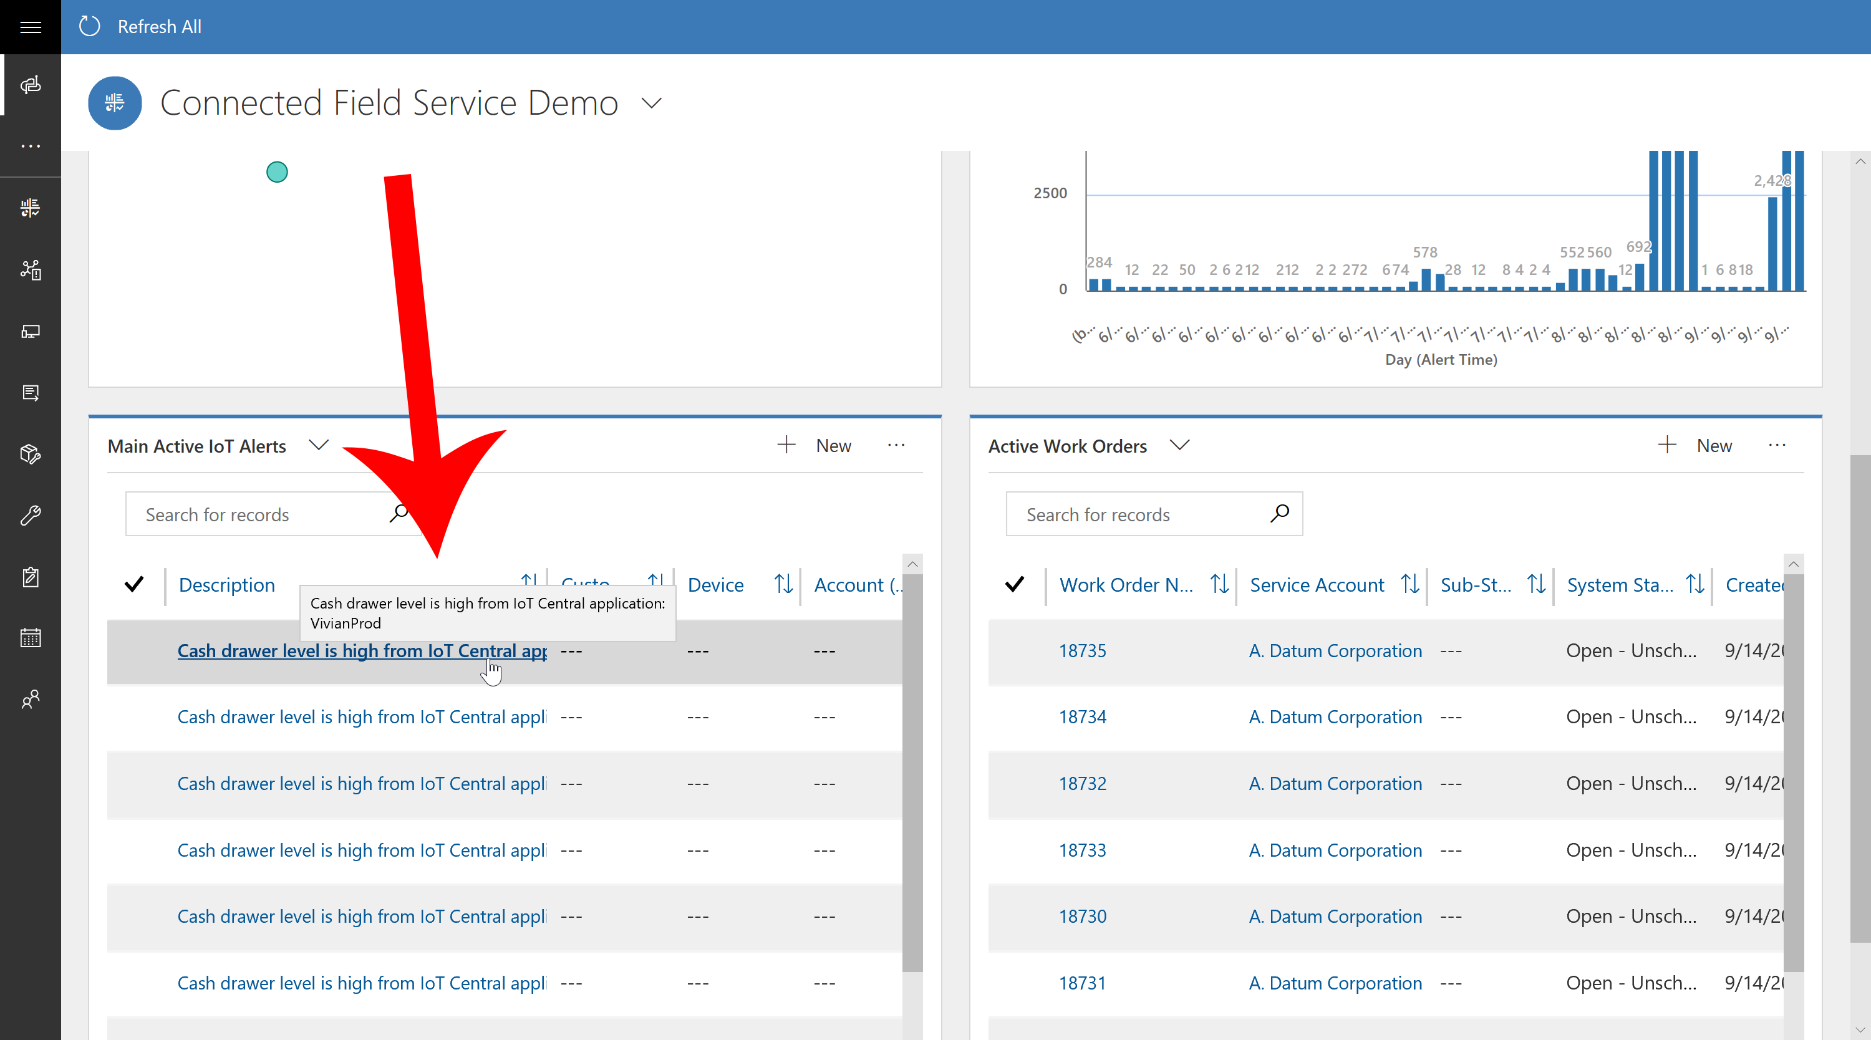This screenshot has height=1040, width=1871.
Task: Sort by Work Order Number column arrows
Action: click(x=1219, y=584)
